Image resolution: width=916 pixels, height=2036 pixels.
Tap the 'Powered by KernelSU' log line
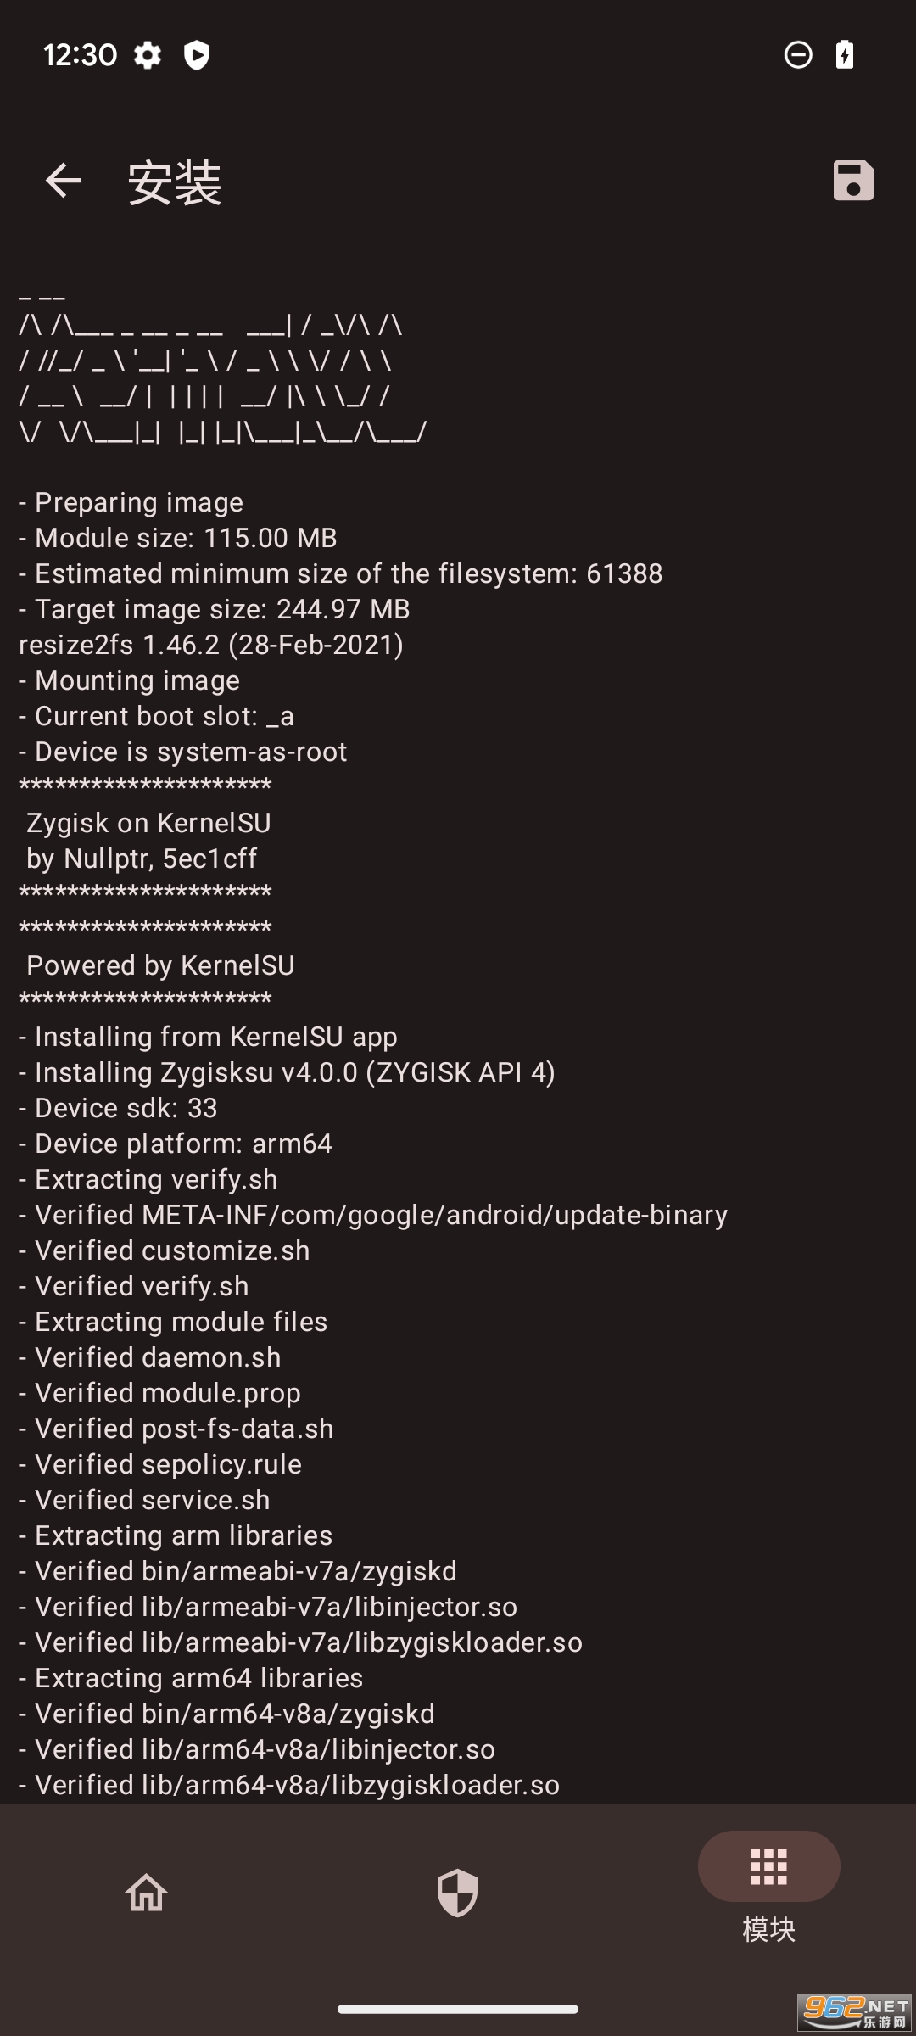point(160,965)
